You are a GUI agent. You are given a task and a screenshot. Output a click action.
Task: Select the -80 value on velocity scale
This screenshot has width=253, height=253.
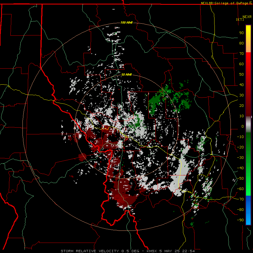(x=240, y=210)
